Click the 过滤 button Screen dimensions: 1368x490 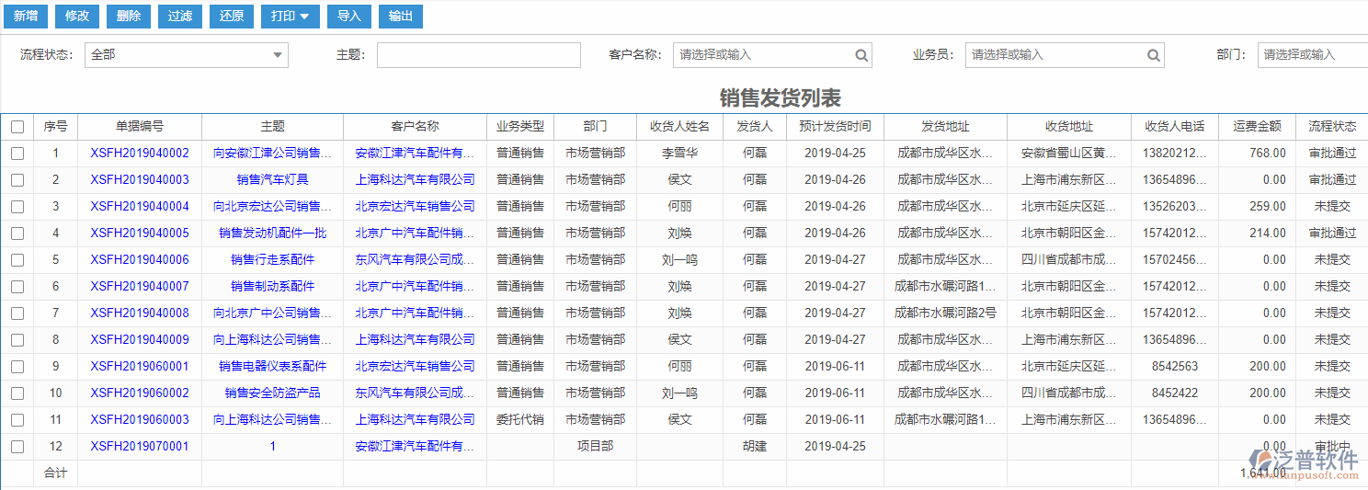[180, 16]
